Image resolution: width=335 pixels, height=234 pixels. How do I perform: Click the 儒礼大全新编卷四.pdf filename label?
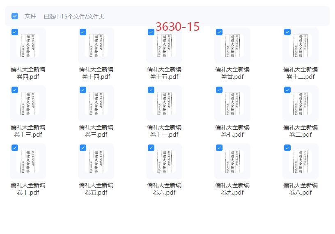(x=28, y=73)
